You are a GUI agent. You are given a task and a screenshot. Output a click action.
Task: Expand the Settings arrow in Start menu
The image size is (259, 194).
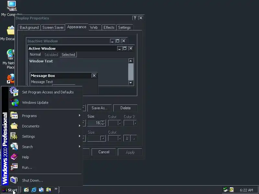point(79,136)
